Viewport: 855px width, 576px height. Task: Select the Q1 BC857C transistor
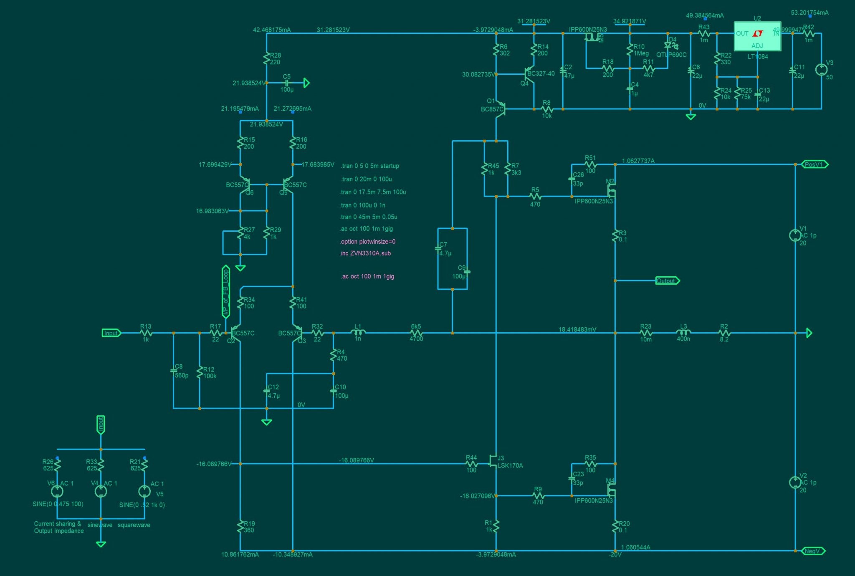(x=501, y=109)
